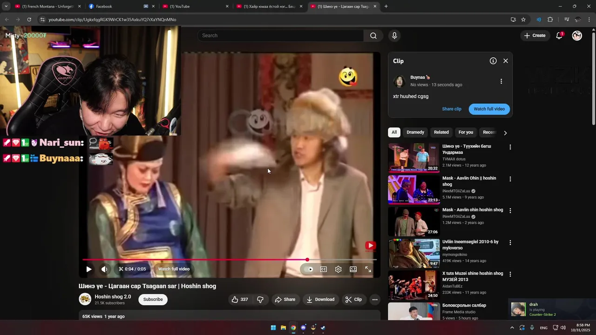Switch to theater mode
Image resolution: width=596 pixels, height=335 pixels.
353,269
